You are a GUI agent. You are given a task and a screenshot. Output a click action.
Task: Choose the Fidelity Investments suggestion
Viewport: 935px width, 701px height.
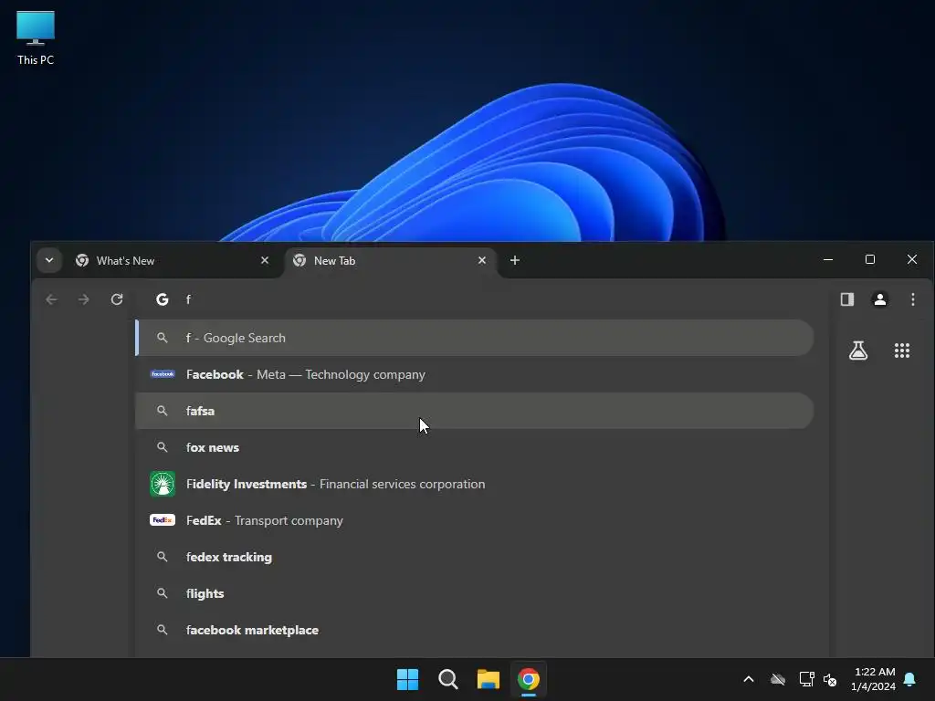point(475,484)
